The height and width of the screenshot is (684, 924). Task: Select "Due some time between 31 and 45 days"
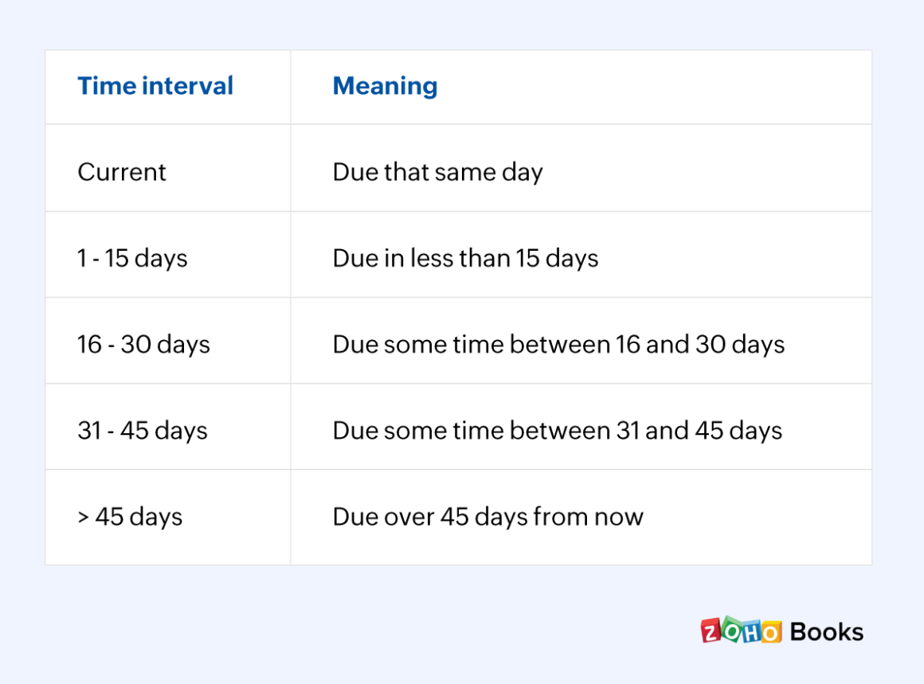tap(558, 431)
